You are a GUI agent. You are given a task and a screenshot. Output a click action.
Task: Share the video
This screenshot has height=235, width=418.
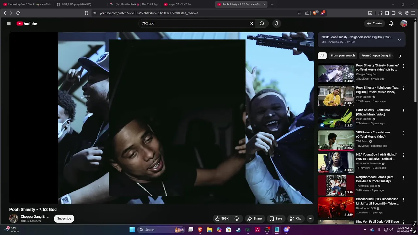pos(254,219)
